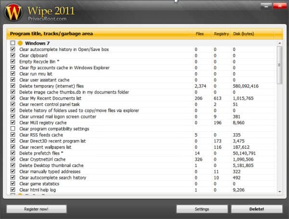
Task: Click the yellow circle icon beside Windows 7
Action: coord(20,43)
